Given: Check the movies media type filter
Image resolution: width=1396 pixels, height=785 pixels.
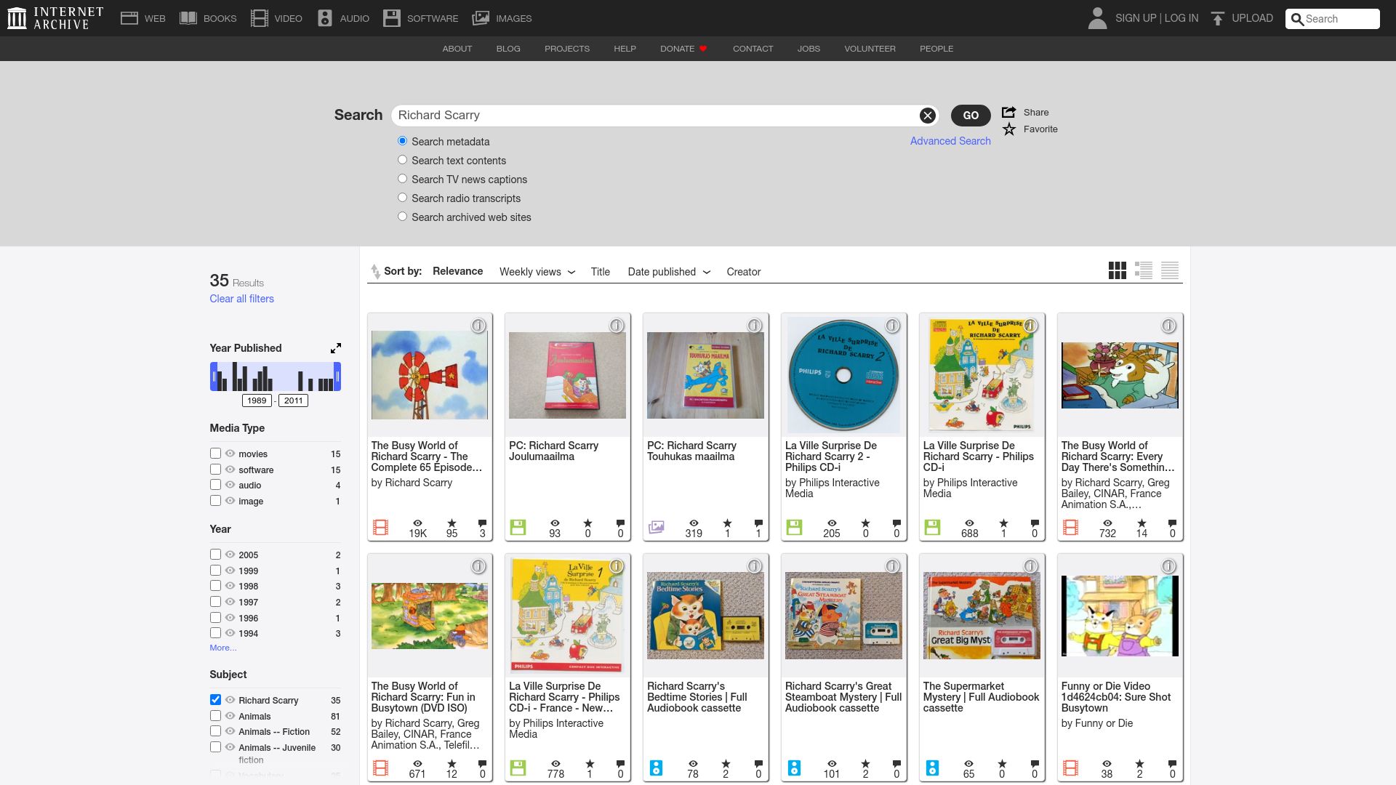Looking at the screenshot, I should [x=215, y=454].
